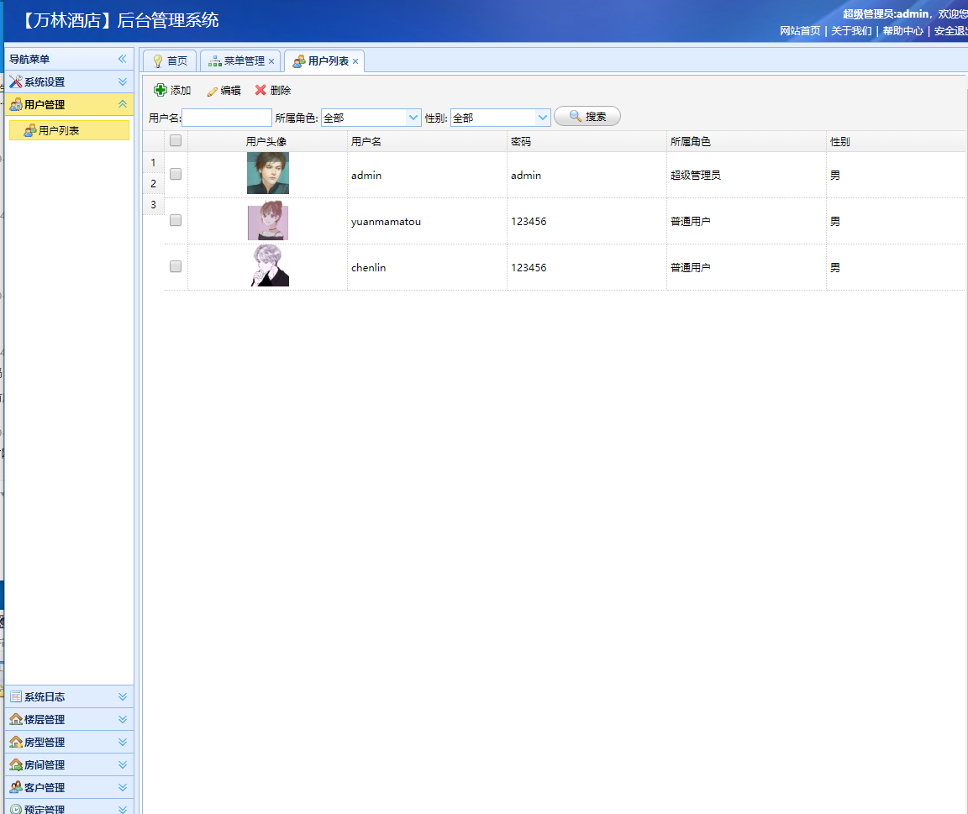Click the 删除 (Delete) red X icon

tap(260, 90)
